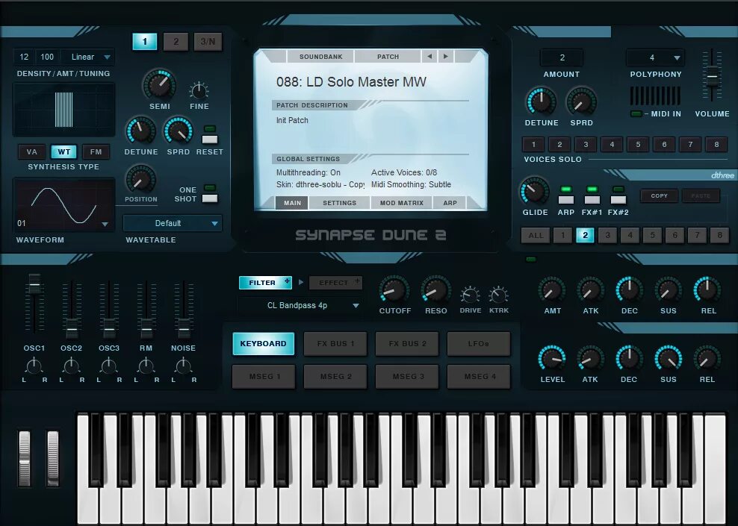Screen dimensions: 738x526
Task: Select VA synthesis type
Action: (x=31, y=151)
